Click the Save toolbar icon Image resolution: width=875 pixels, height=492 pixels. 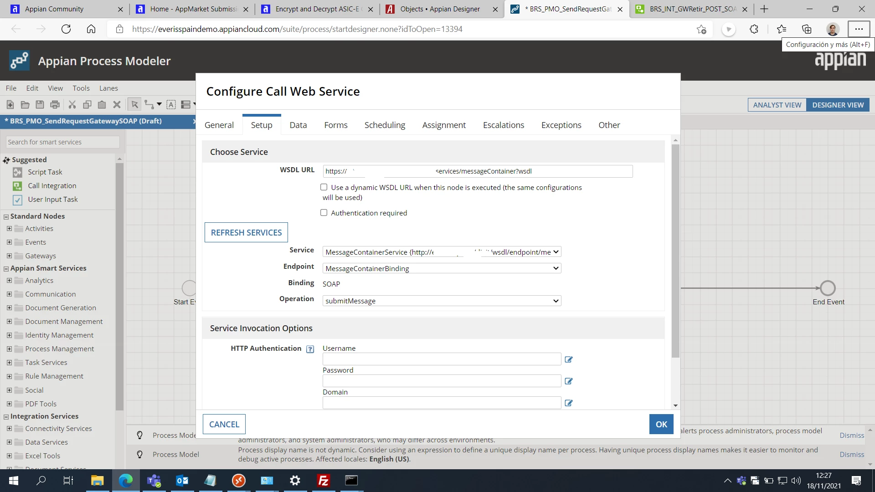40,105
